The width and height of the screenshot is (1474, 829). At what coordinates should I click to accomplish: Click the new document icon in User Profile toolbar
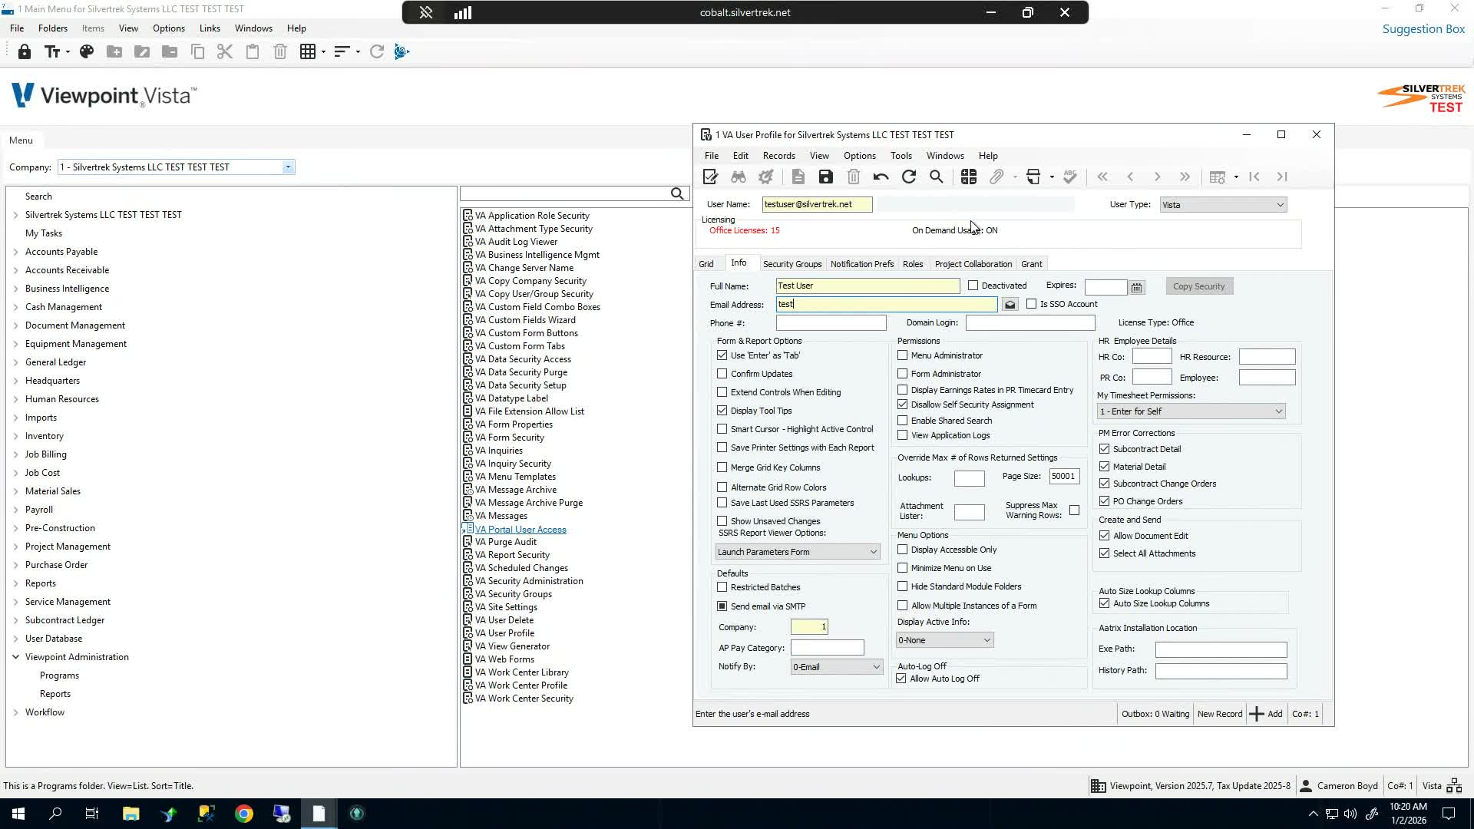798,177
